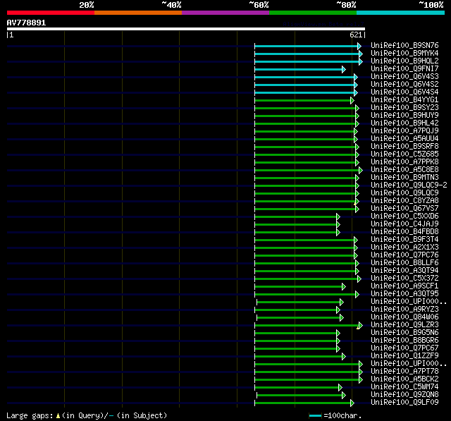
Task: Select the UniRef100_Q9LQC9-2 label
Action: [x=409, y=185]
